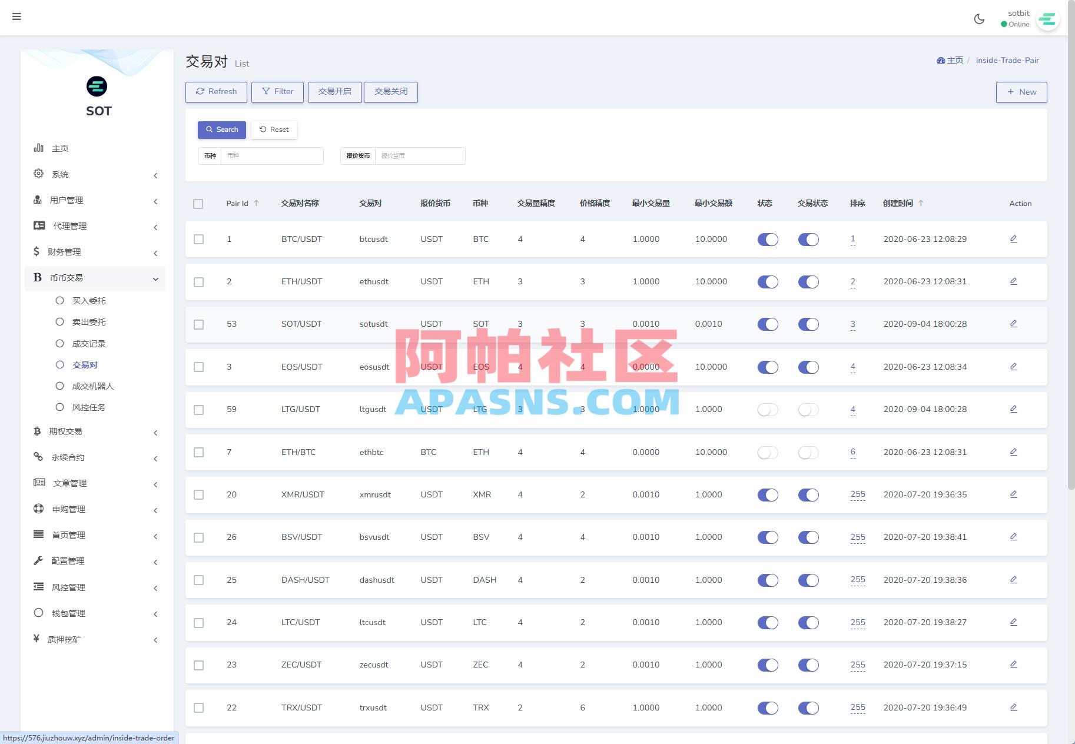This screenshot has height=744, width=1075.
Task: Open the hamburger menu icon top left
Action: (x=16, y=16)
